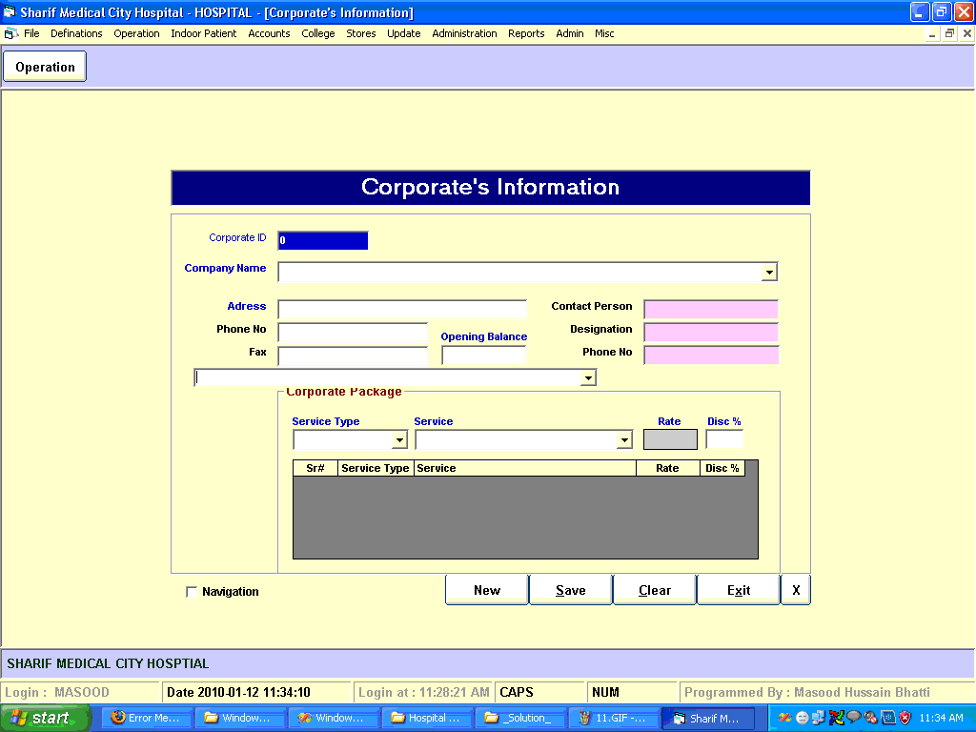This screenshot has width=976, height=732.
Task: Open the Stores menu
Action: coord(361,33)
